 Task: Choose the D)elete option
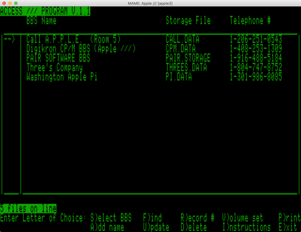pyautogui.click(x=194, y=227)
